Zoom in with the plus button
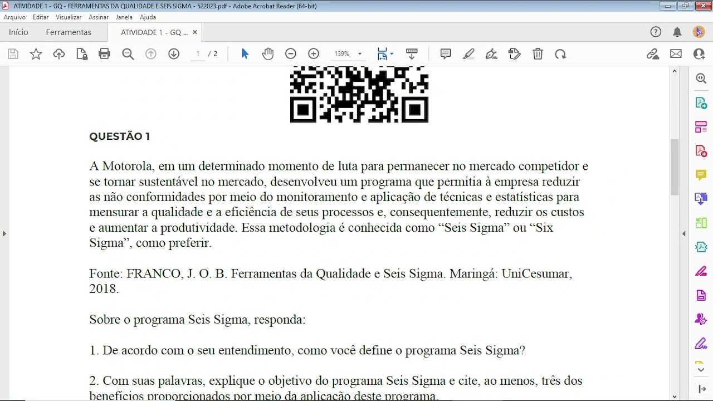713x401 pixels. pyautogui.click(x=314, y=54)
